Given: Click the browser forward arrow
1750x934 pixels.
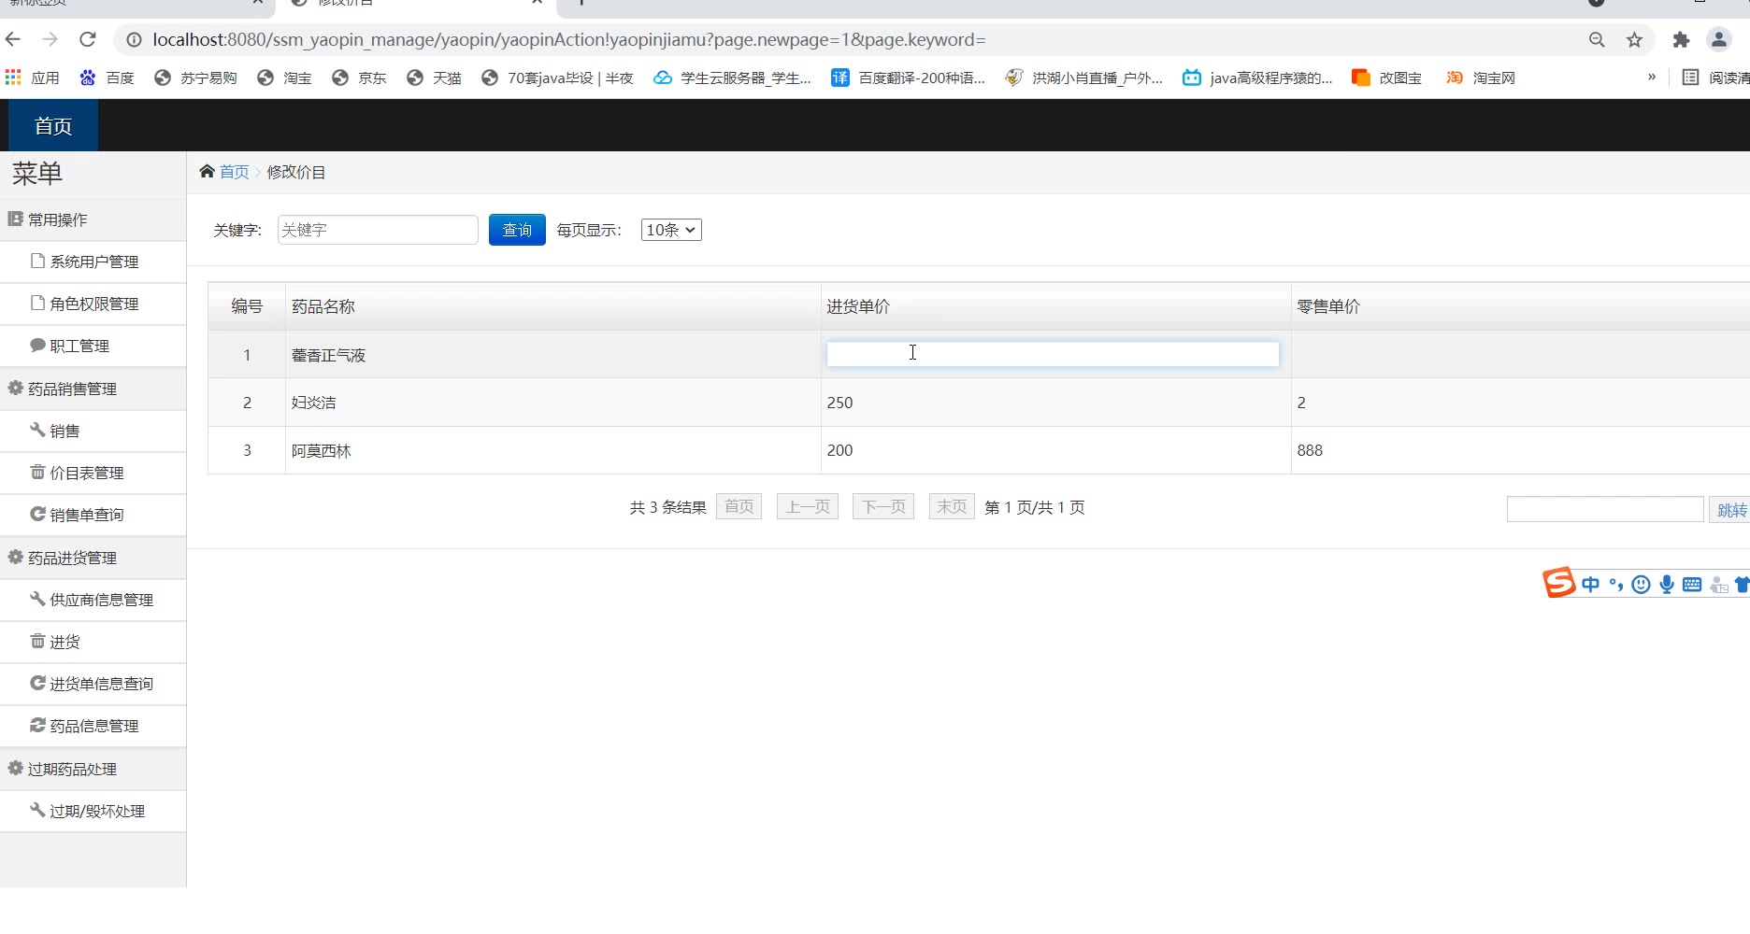Looking at the screenshot, I should 50,39.
